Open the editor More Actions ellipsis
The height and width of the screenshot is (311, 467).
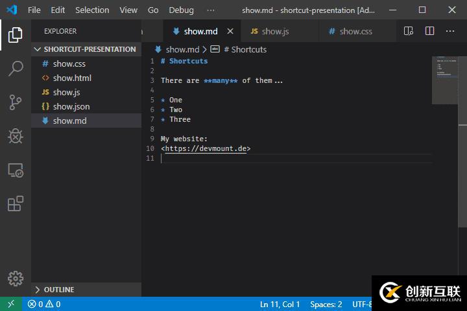tap(450, 31)
